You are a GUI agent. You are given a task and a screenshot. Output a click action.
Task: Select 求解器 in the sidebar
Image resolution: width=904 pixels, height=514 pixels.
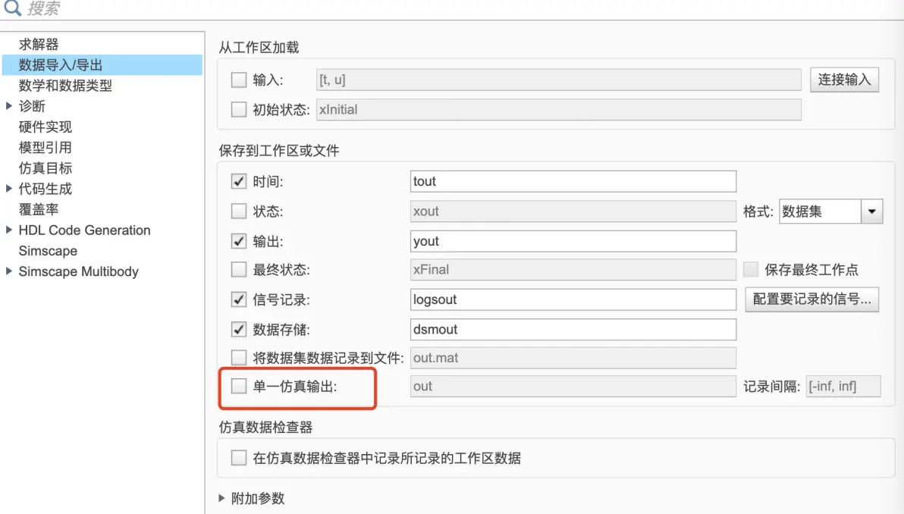click(x=39, y=44)
